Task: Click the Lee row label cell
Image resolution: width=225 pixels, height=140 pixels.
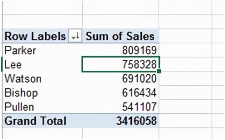Action: [x=42, y=64]
